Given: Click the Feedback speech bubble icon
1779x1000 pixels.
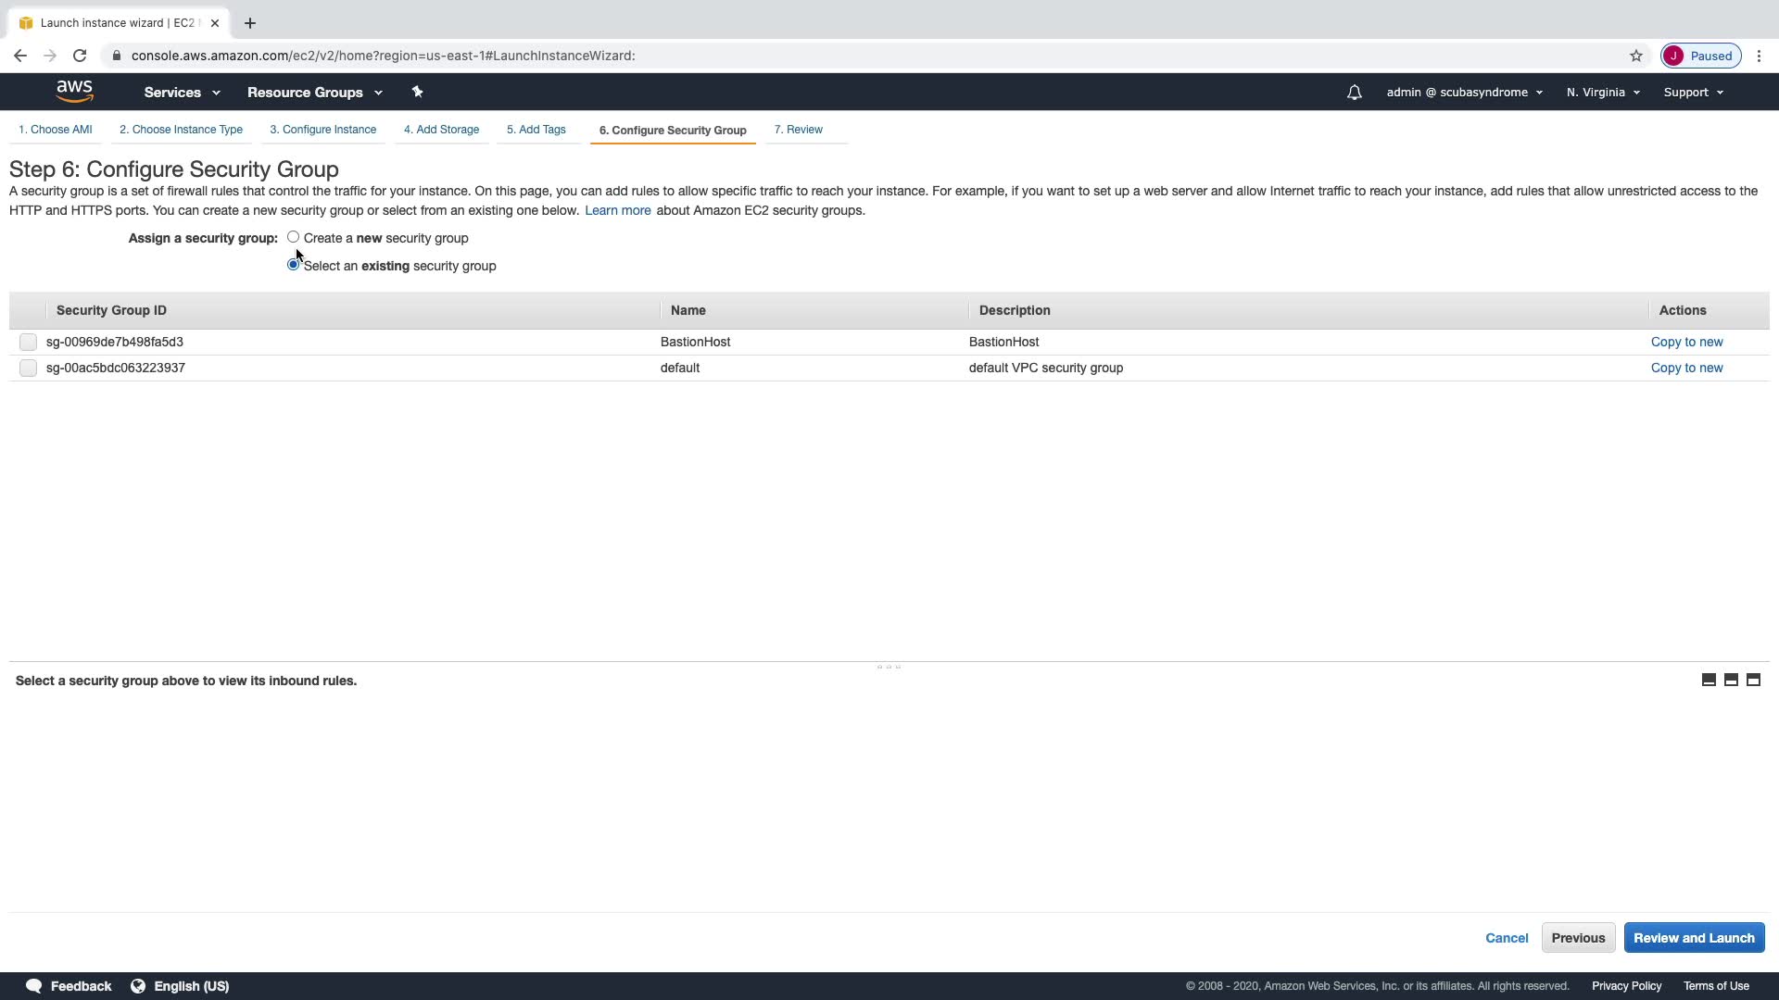Looking at the screenshot, I should tap(34, 986).
